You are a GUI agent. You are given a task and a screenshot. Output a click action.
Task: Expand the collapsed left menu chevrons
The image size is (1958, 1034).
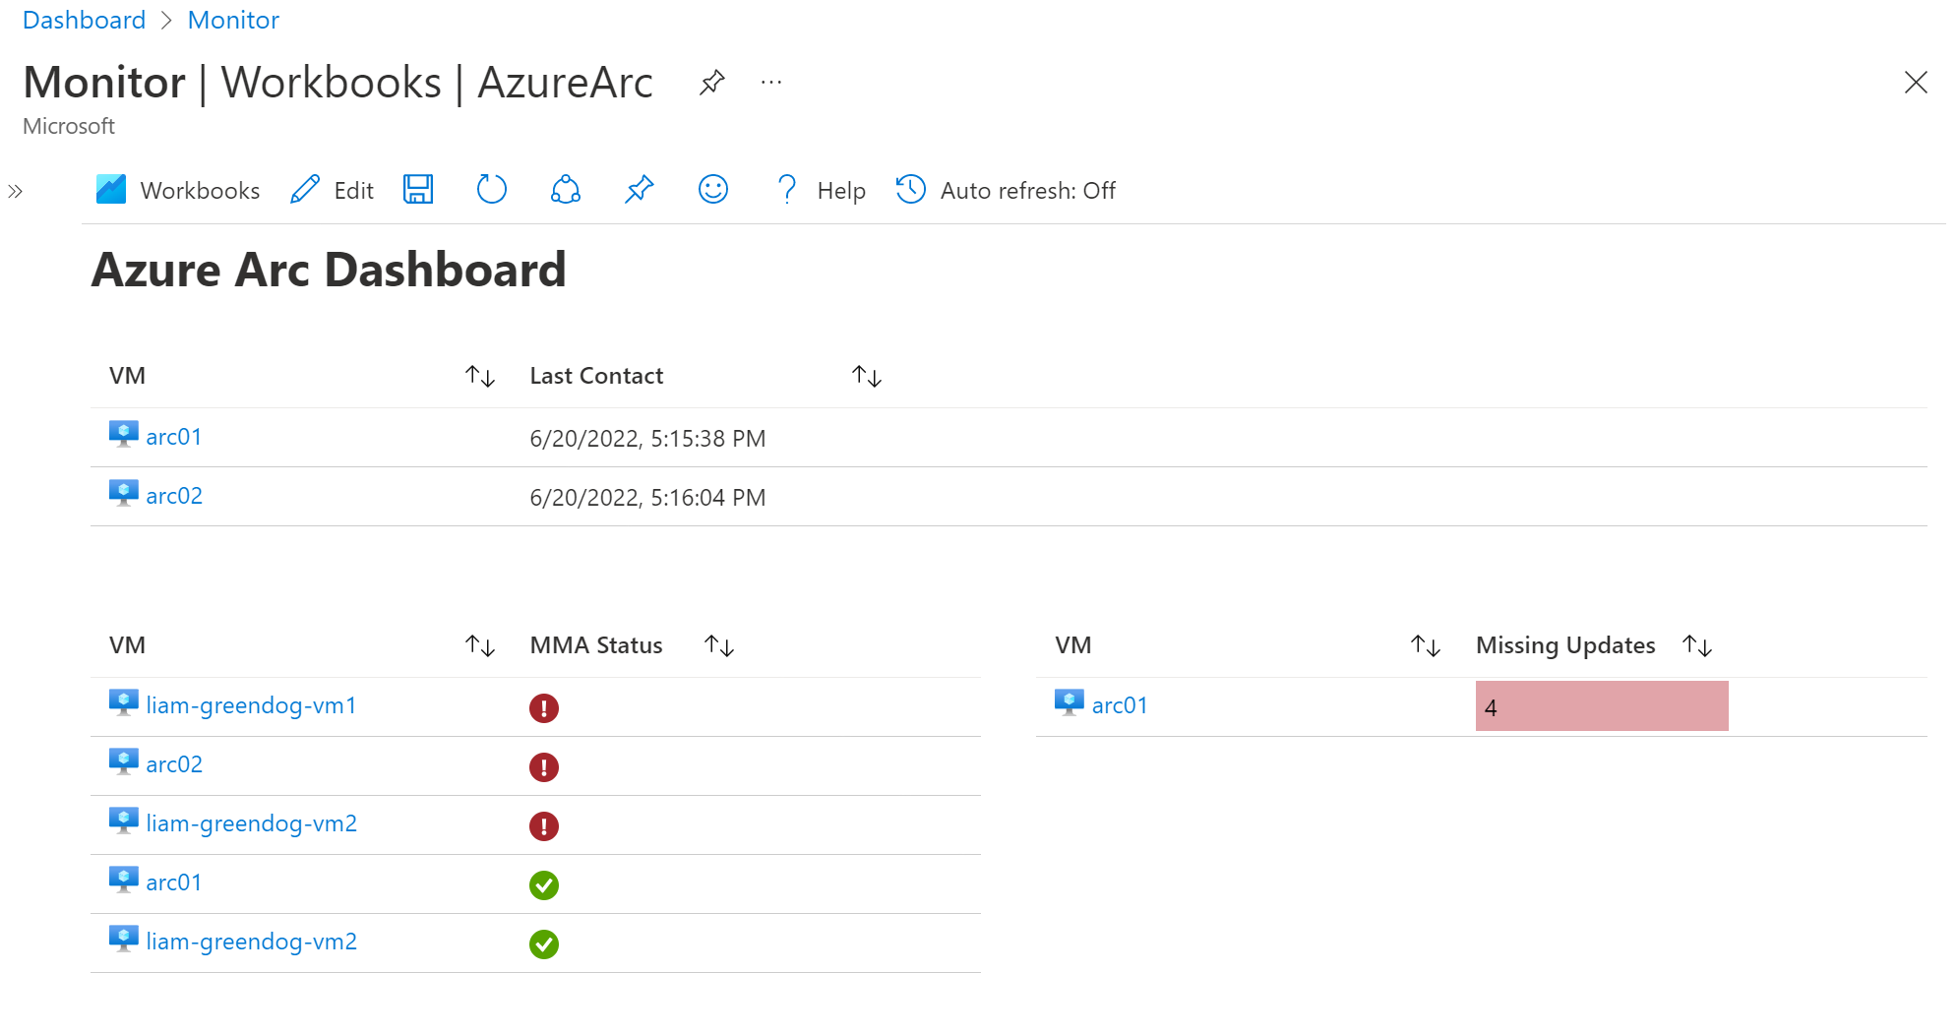tap(16, 192)
